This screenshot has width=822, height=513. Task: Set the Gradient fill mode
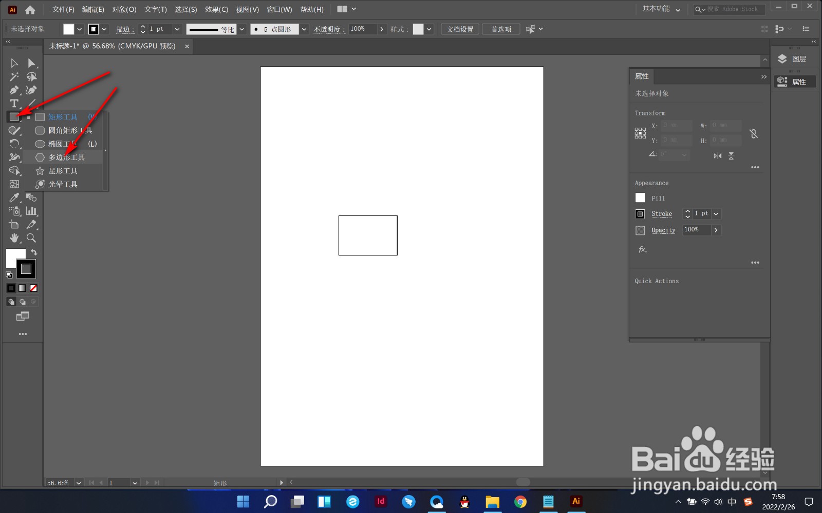(x=23, y=288)
